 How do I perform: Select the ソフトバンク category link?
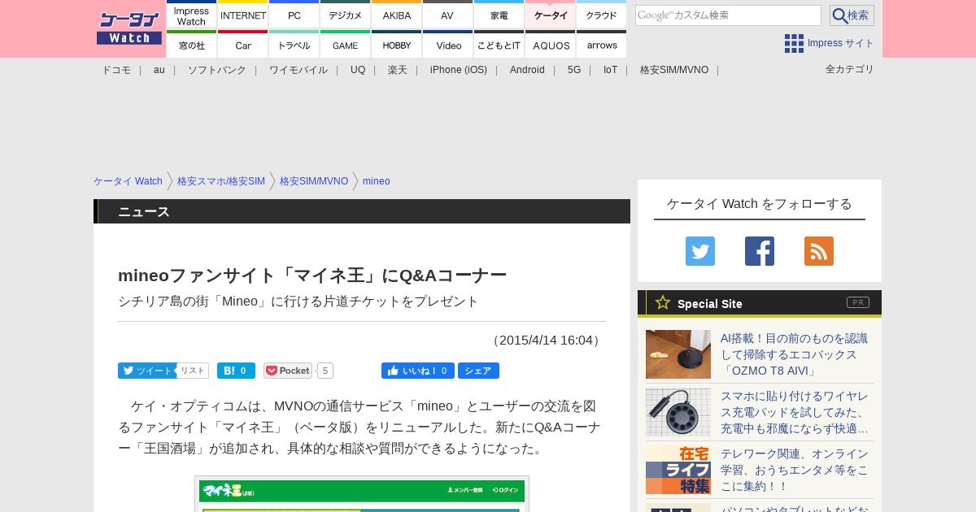pos(217,70)
